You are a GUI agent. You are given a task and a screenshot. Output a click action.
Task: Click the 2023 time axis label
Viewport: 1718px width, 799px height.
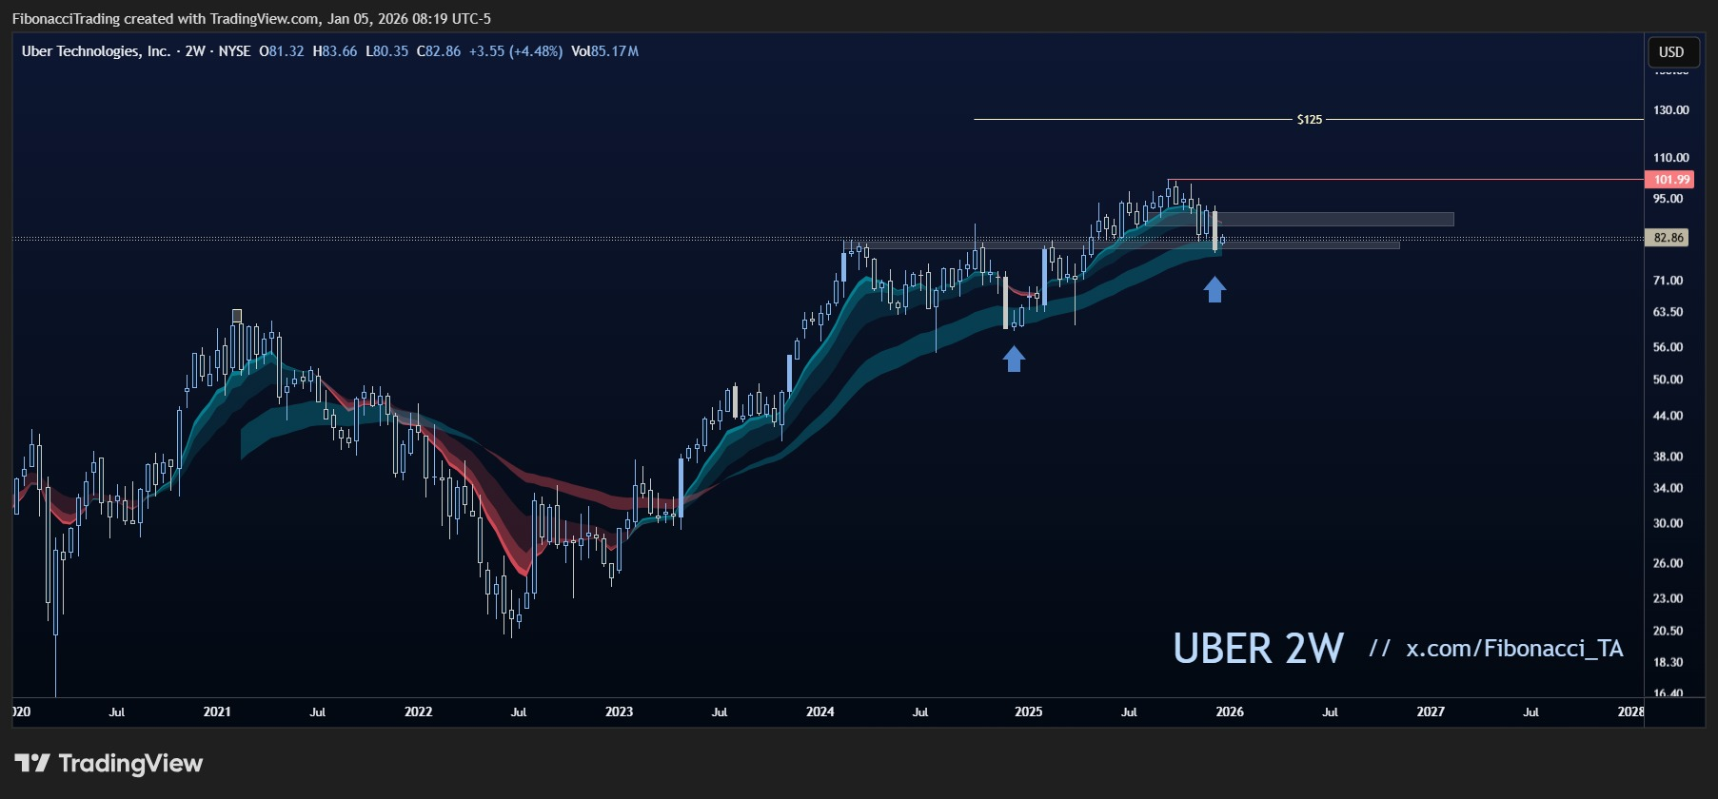[x=619, y=711]
